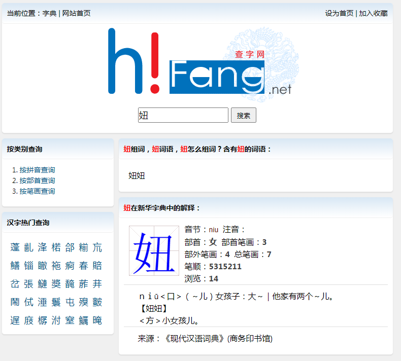Screen dimensions: 401x361
Task: Select hot character 獎
Action: pyautogui.click(x=56, y=284)
